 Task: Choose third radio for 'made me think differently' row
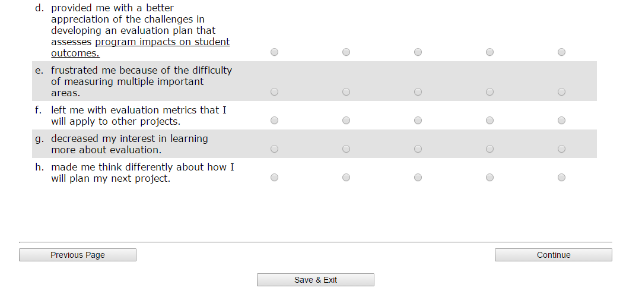pos(418,178)
